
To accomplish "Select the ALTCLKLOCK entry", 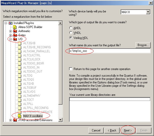I will tap(32, 59).
